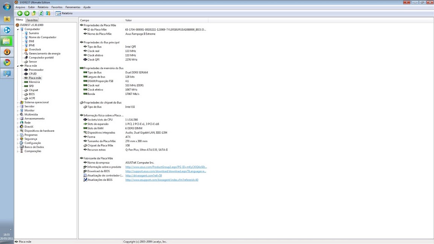Expand the DirectX tree node
This screenshot has width=434, height=244.
pos(18,127)
